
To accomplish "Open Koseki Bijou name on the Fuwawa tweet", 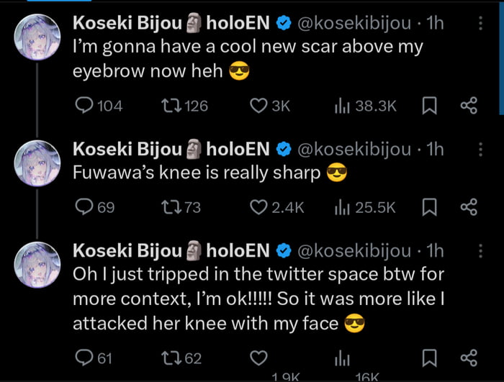I will click(x=127, y=149).
